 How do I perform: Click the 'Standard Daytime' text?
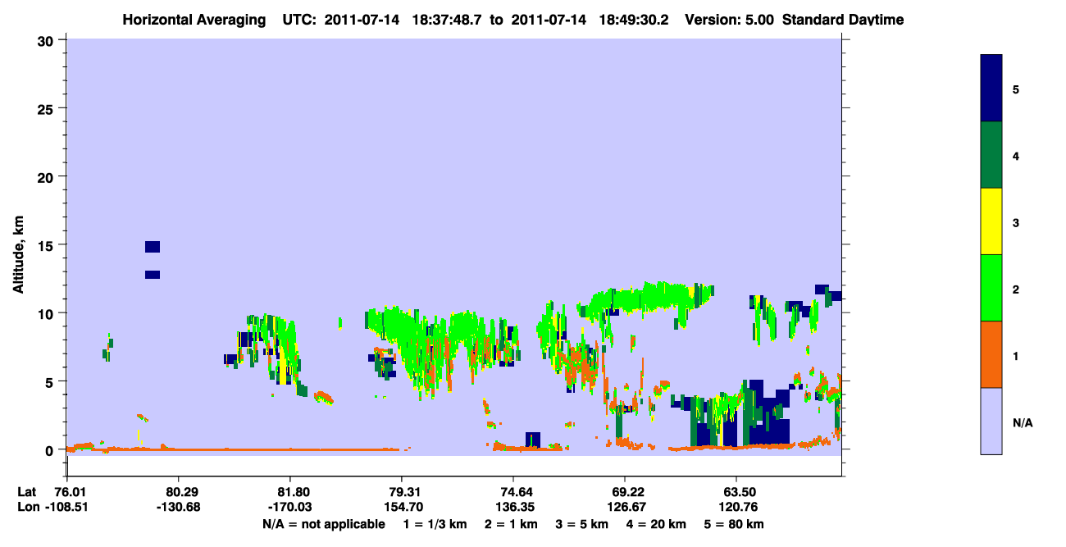[x=843, y=20]
